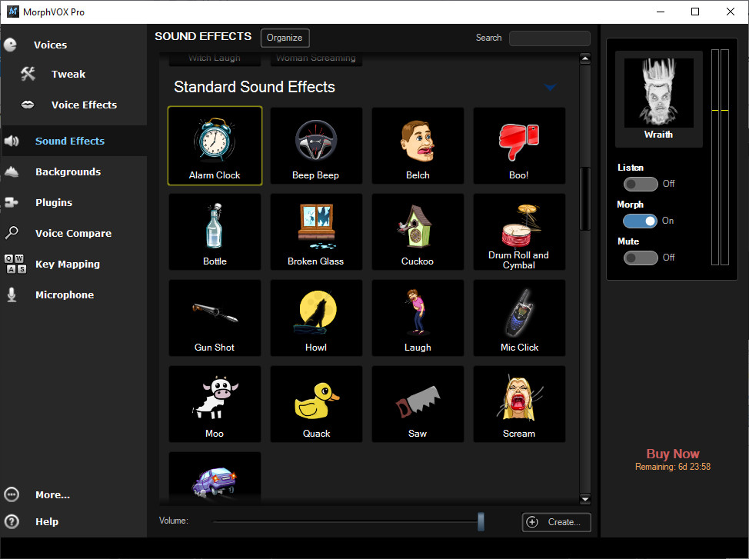Switch to the Backgrounds section
749x559 pixels.
(68, 171)
